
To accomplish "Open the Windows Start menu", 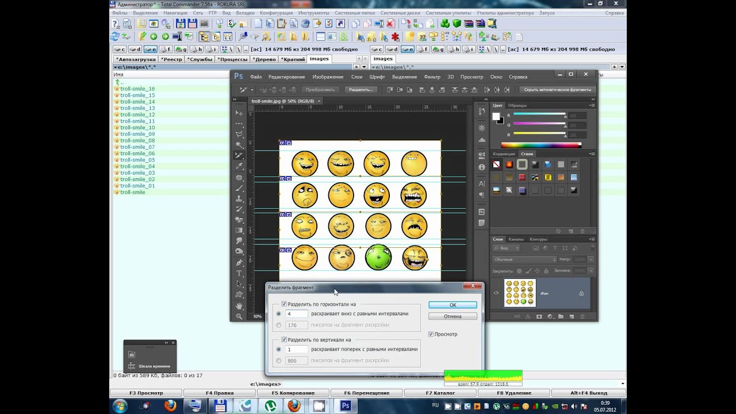I will click(x=120, y=405).
